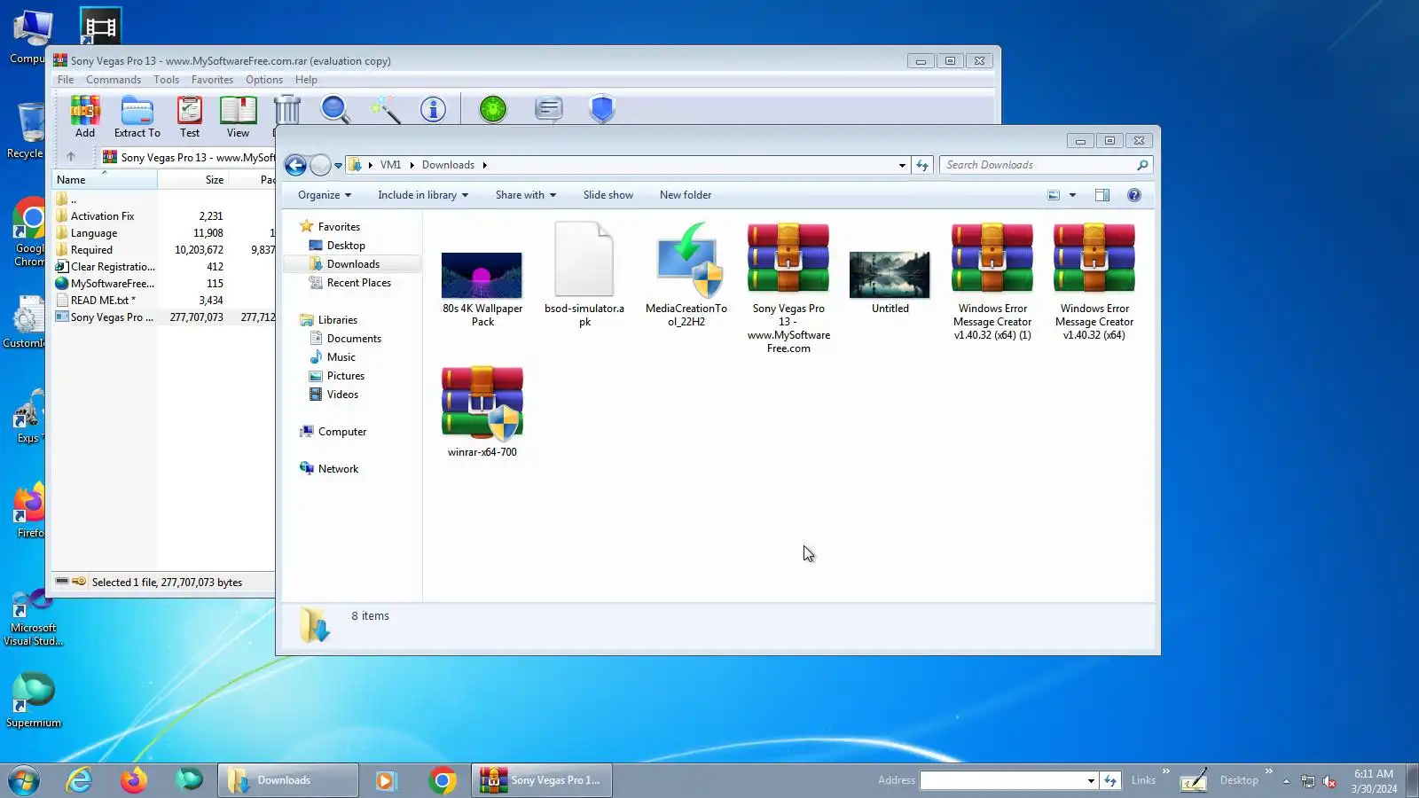Open the Help menu in WinRAR
The image size is (1419, 798).
tap(306, 80)
